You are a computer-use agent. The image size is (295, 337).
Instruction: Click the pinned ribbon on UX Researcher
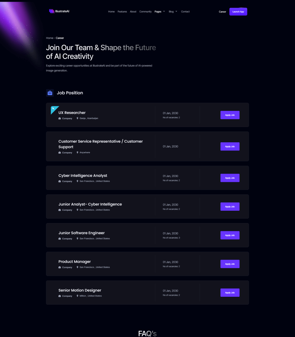pyautogui.click(x=54, y=110)
